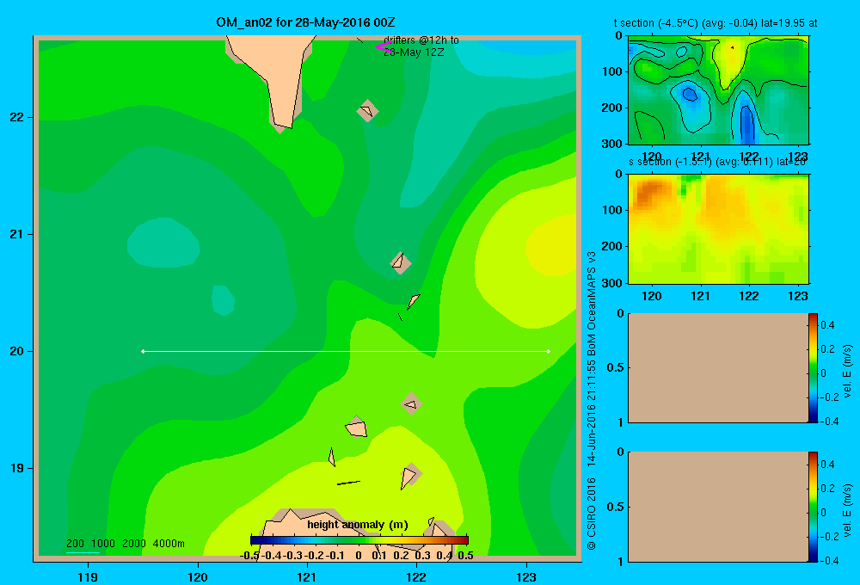
Task: Click the island near latitude 20.8 longitude 121.8
Action: click(401, 262)
